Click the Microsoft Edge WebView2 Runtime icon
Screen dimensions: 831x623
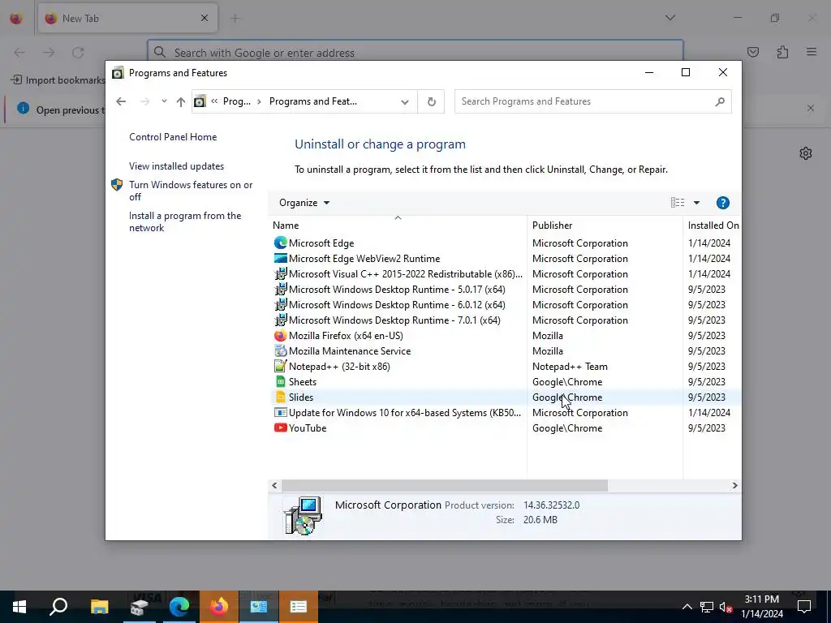pyautogui.click(x=280, y=259)
